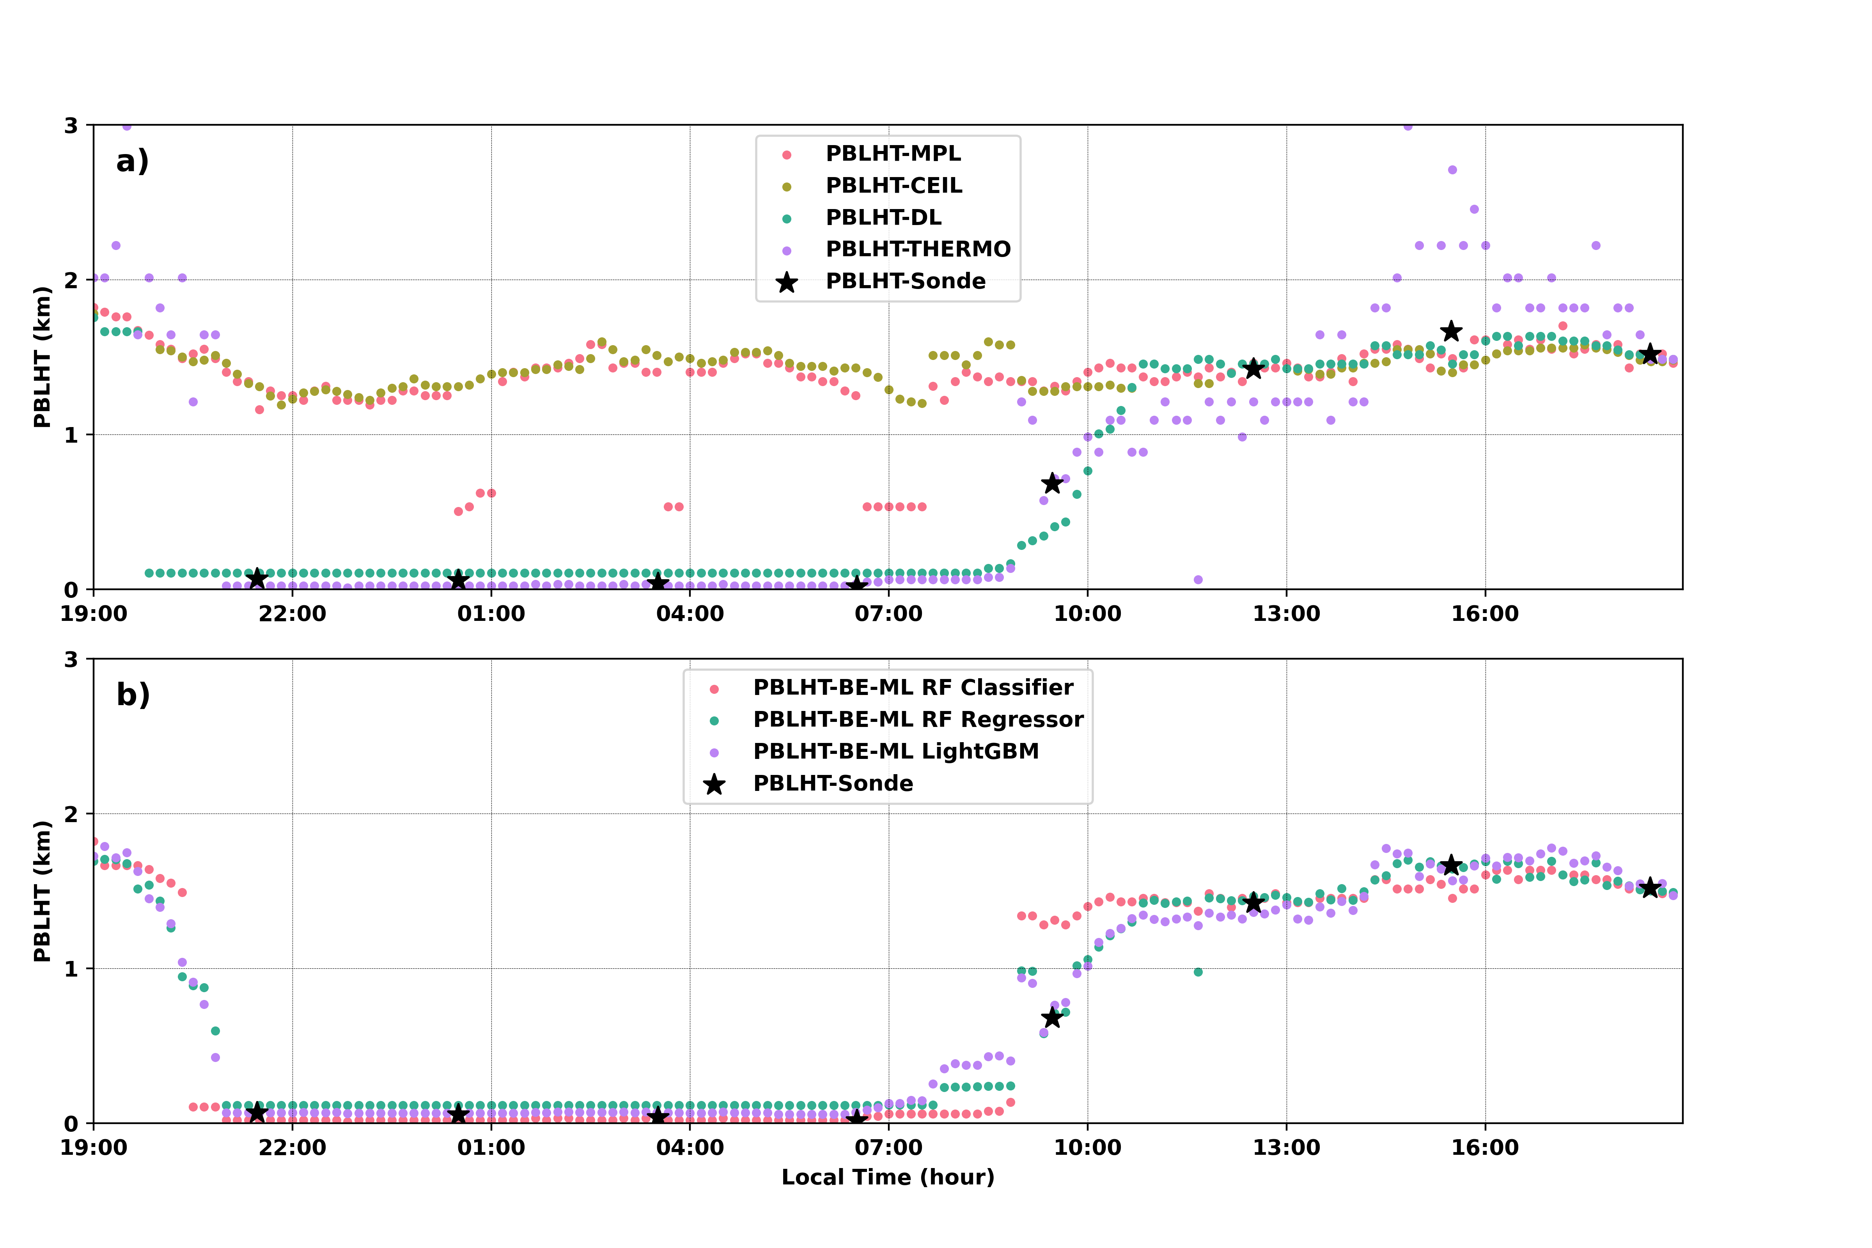Click the 'PBLHT-THERMO' legend text

click(x=918, y=249)
